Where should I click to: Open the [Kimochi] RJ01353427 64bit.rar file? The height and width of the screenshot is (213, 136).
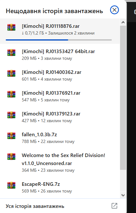click(x=60, y=55)
